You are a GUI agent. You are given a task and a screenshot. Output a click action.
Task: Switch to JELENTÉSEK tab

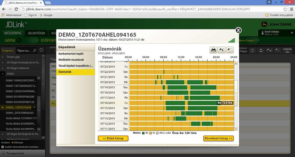click(x=37, y=33)
